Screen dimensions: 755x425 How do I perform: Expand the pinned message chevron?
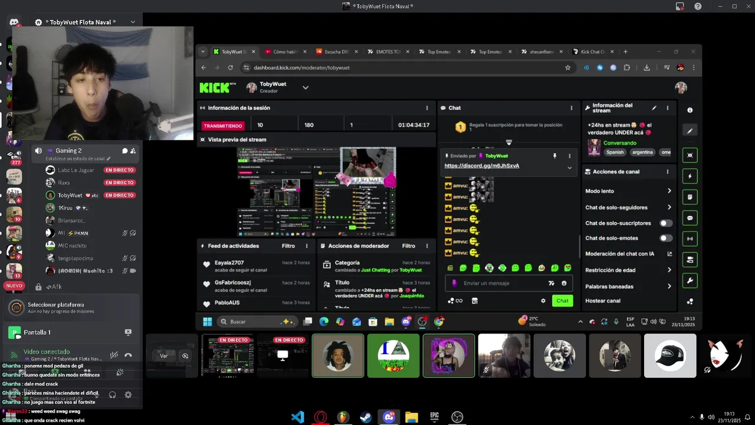pos(569,168)
